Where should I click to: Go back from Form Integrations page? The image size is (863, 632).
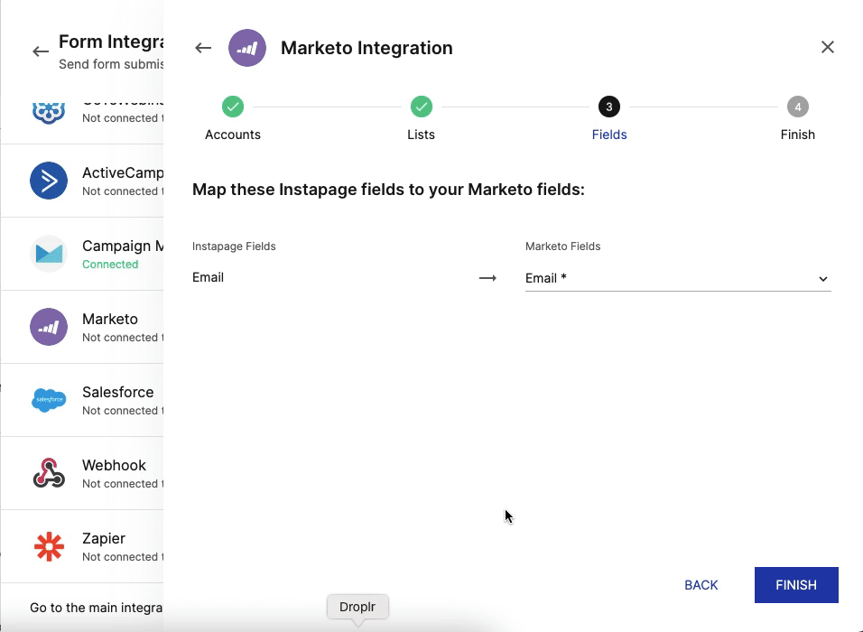41,51
